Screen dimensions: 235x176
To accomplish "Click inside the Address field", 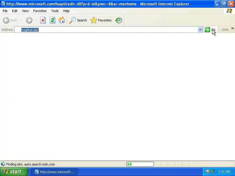I will [x=106, y=30].
